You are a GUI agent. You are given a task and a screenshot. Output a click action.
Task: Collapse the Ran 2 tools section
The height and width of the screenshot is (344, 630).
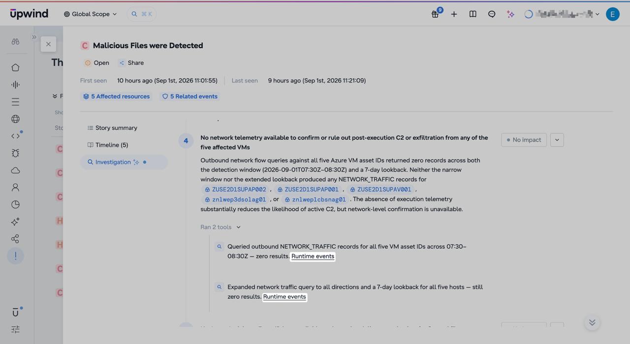click(220, 227)
